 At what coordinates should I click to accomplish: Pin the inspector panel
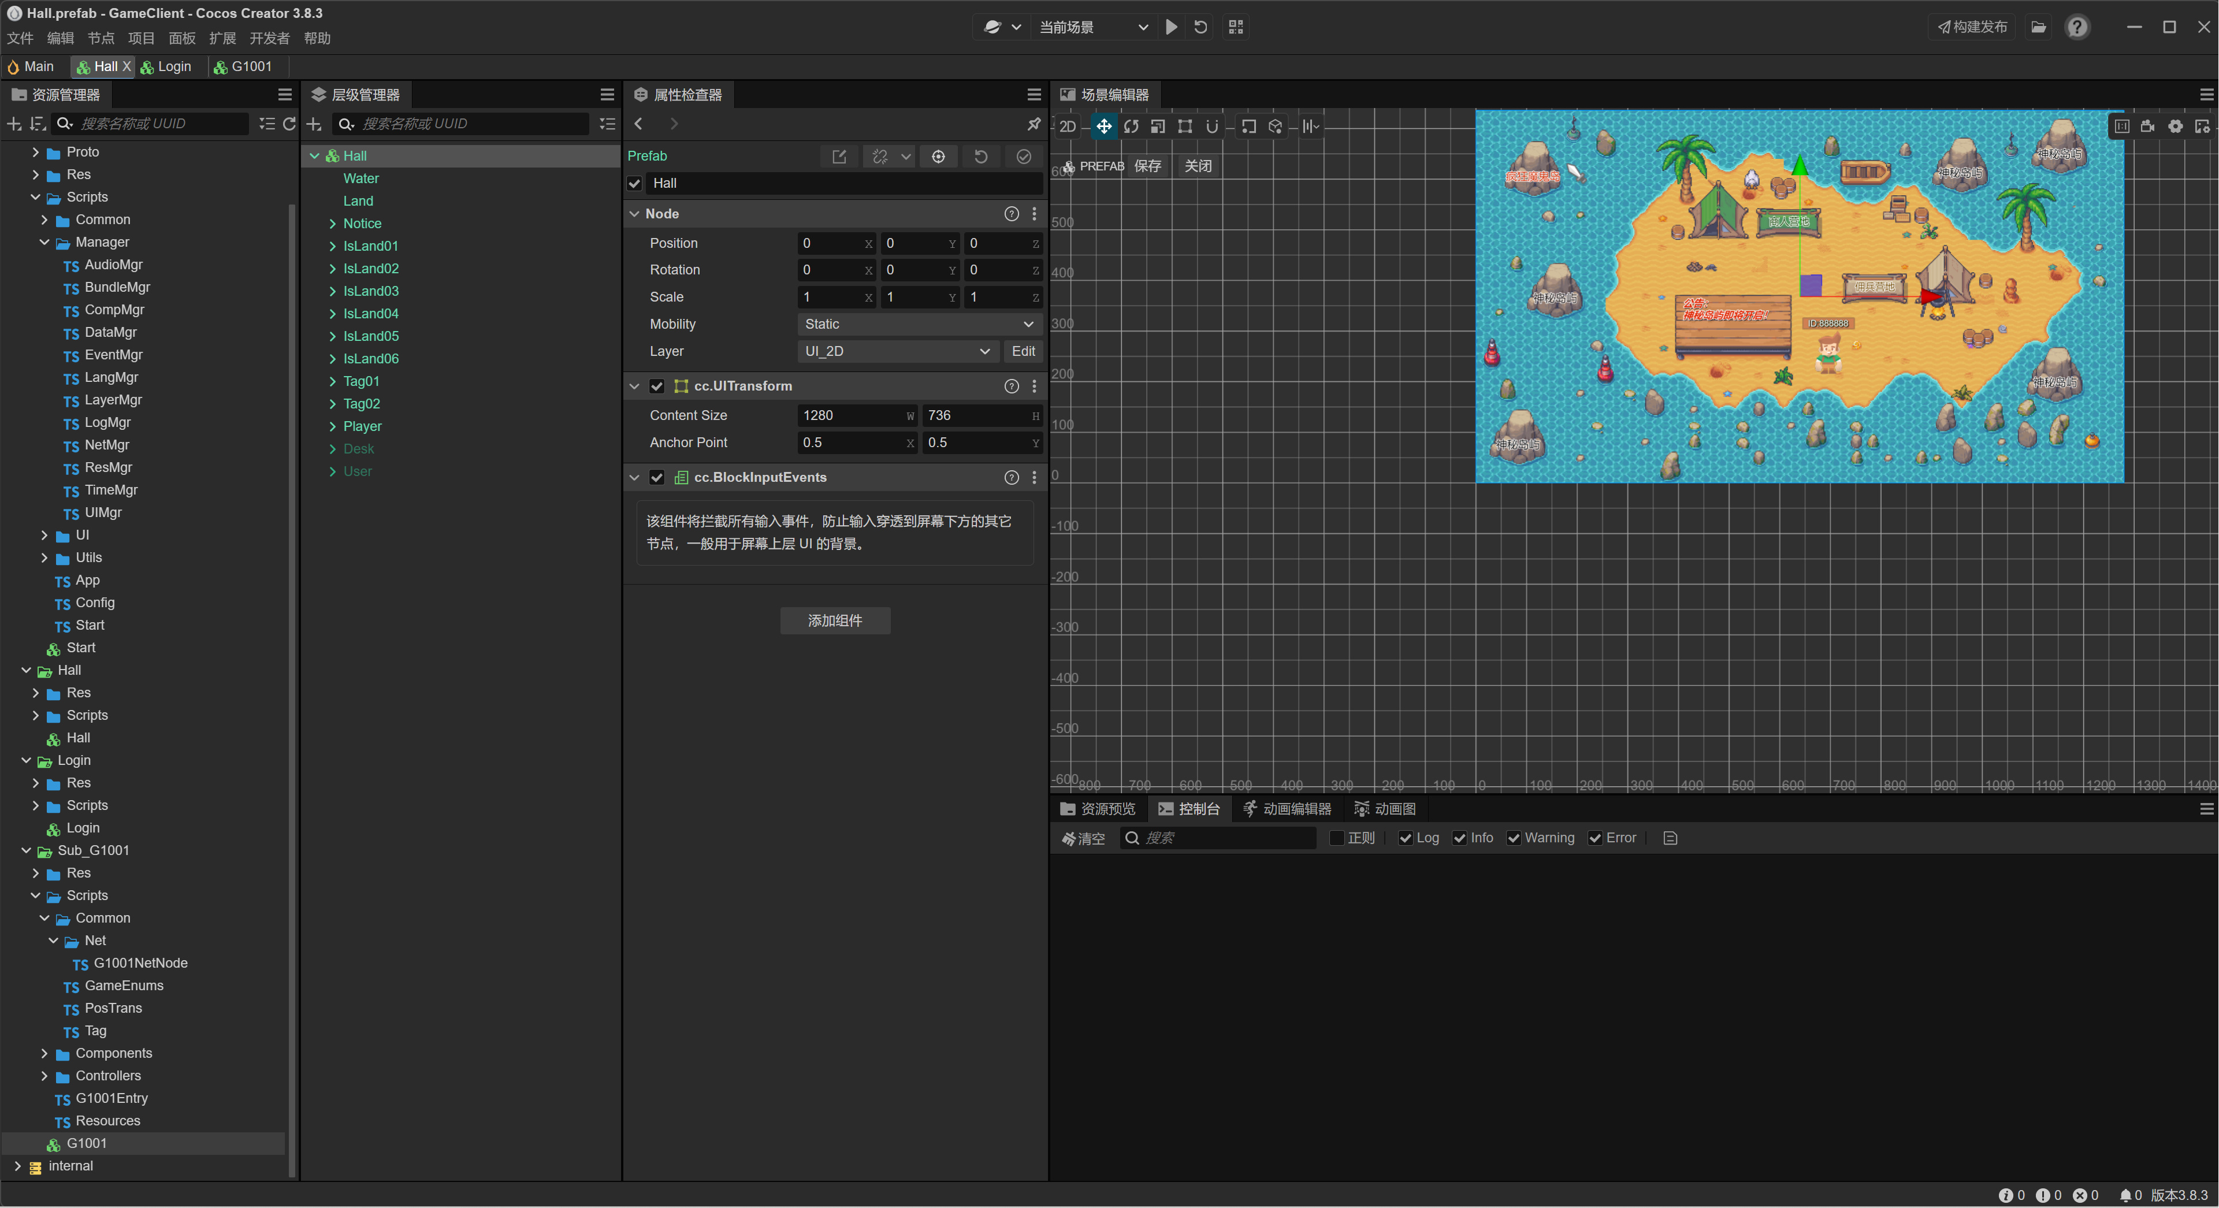click(1034, 124)
